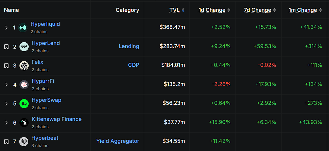Screen dimensions: 329x151
Task: Click the Hyperbeat heart logo icon
Action: 24,142
